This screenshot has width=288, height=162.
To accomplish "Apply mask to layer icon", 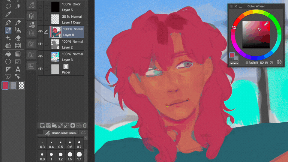I will [79, 126].
